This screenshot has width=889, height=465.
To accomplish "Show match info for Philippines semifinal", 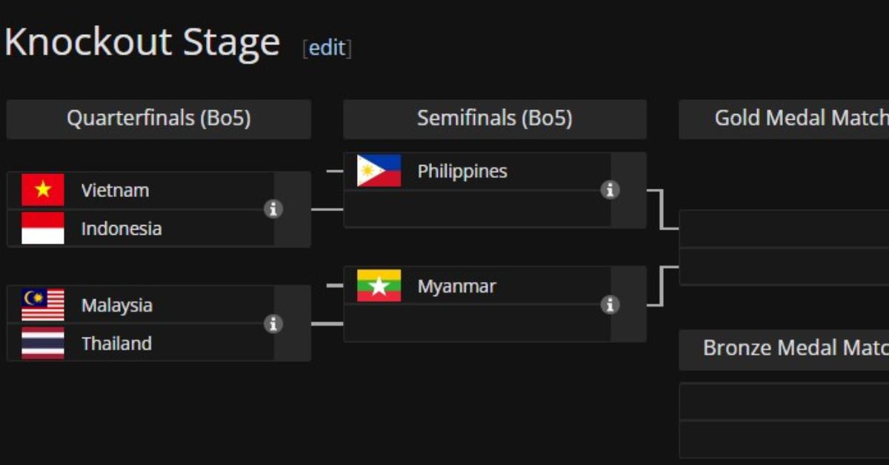I will (x=610, y=190).
